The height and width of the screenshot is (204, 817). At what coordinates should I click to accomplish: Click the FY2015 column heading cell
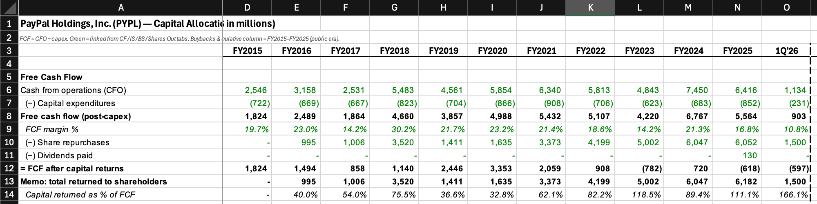[x=247, y=51]
